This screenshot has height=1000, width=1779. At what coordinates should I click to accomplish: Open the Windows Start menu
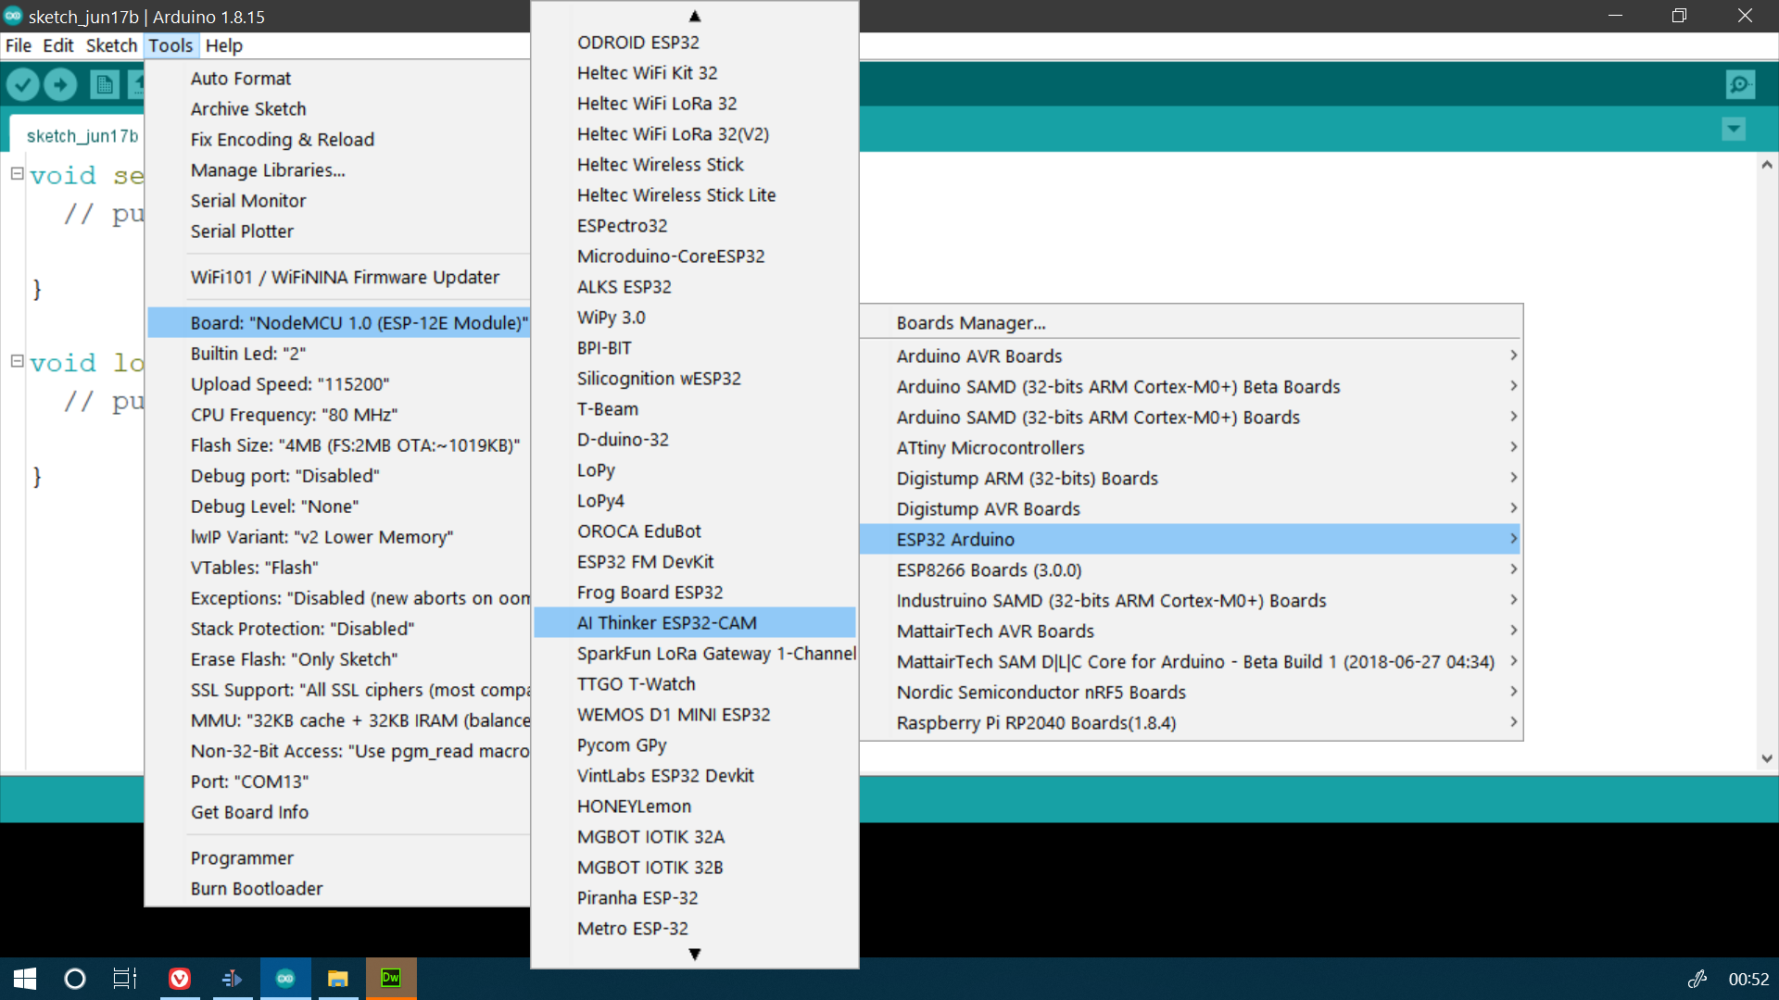click(x=25, y=979)
